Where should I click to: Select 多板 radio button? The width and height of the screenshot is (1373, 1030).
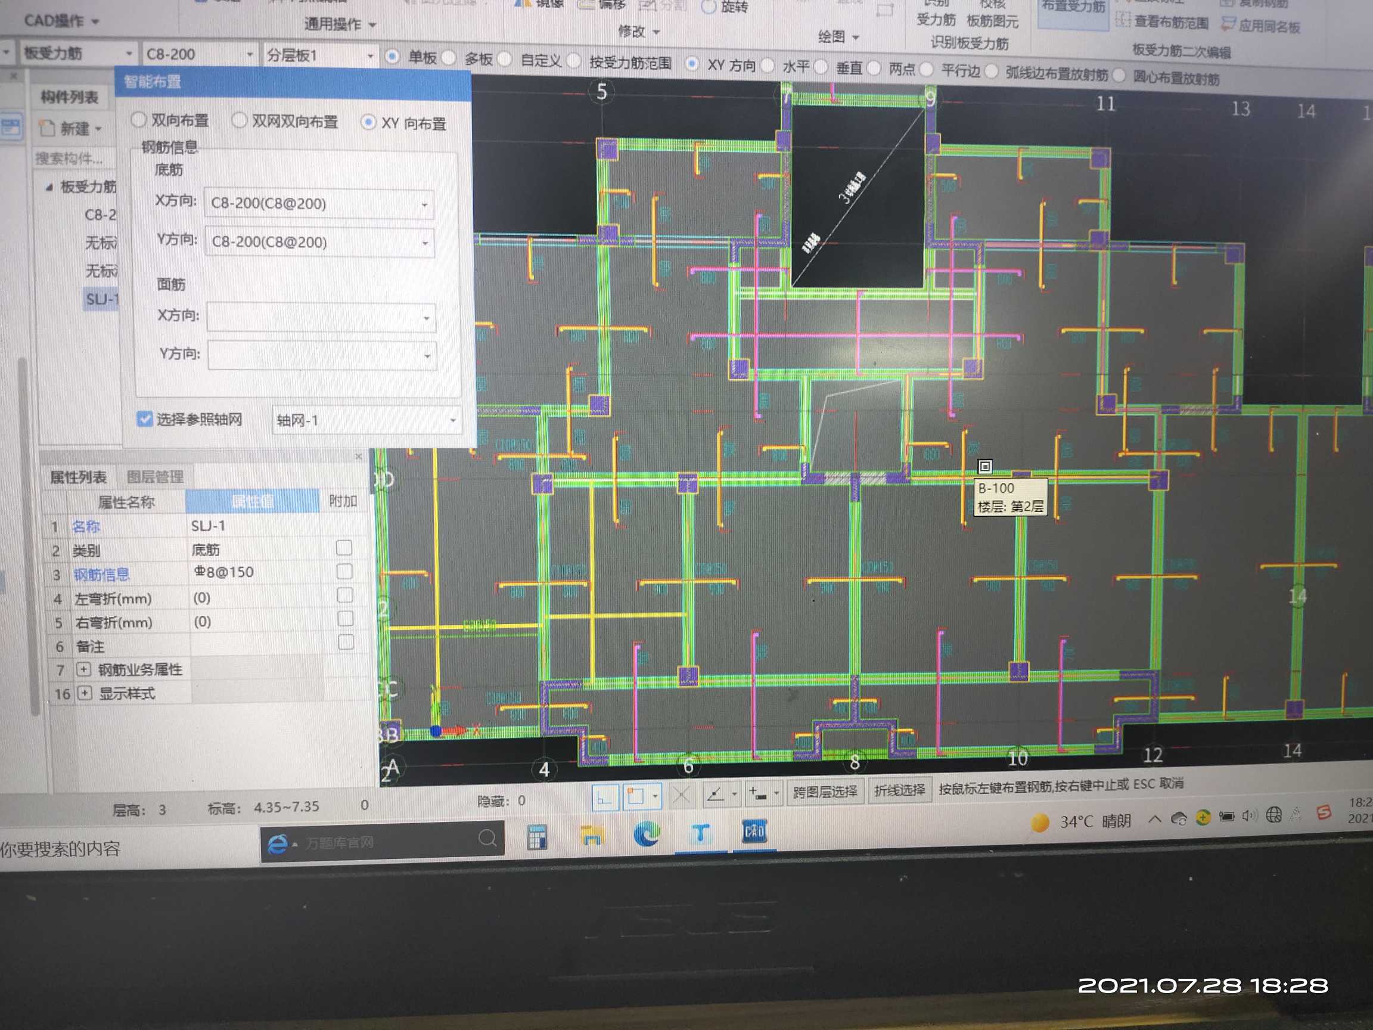(448, 58)
